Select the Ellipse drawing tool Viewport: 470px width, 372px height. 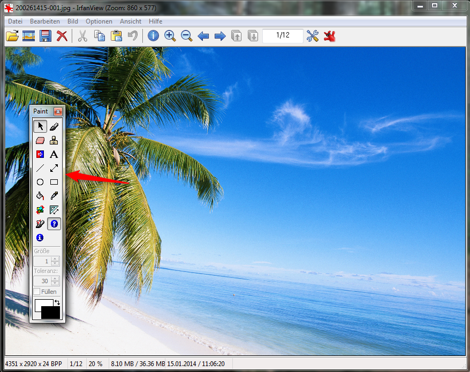[x=40, y=183]
